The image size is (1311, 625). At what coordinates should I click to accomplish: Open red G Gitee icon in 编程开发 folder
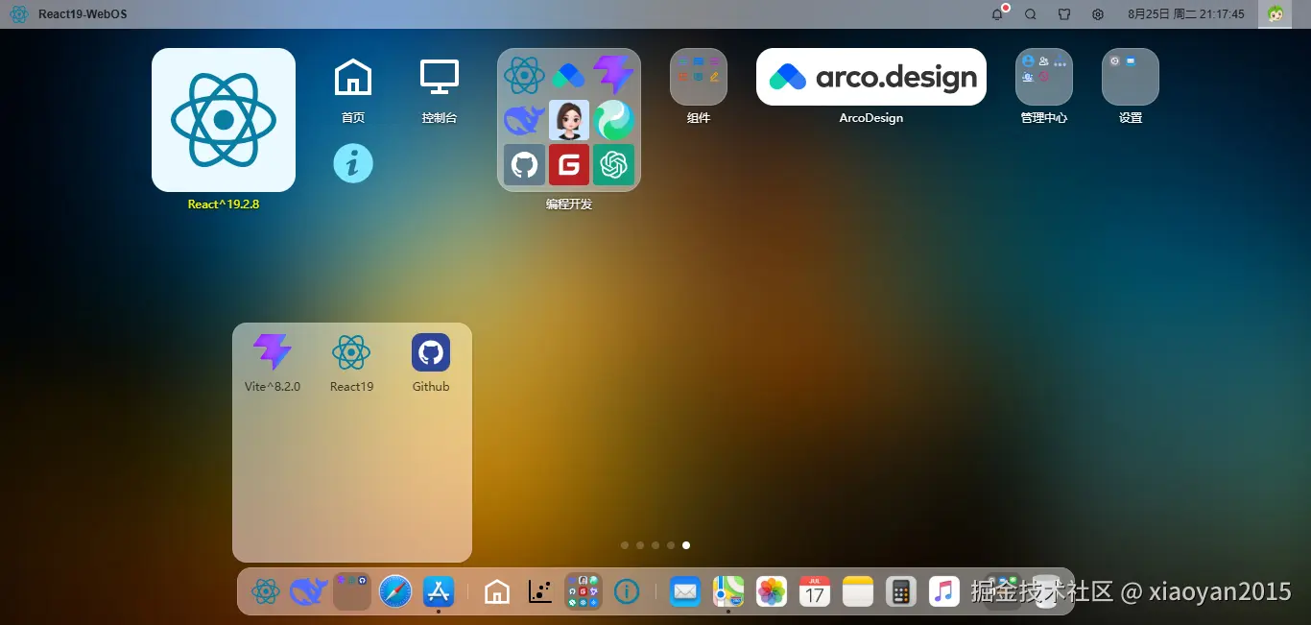(x=569, y=165)
